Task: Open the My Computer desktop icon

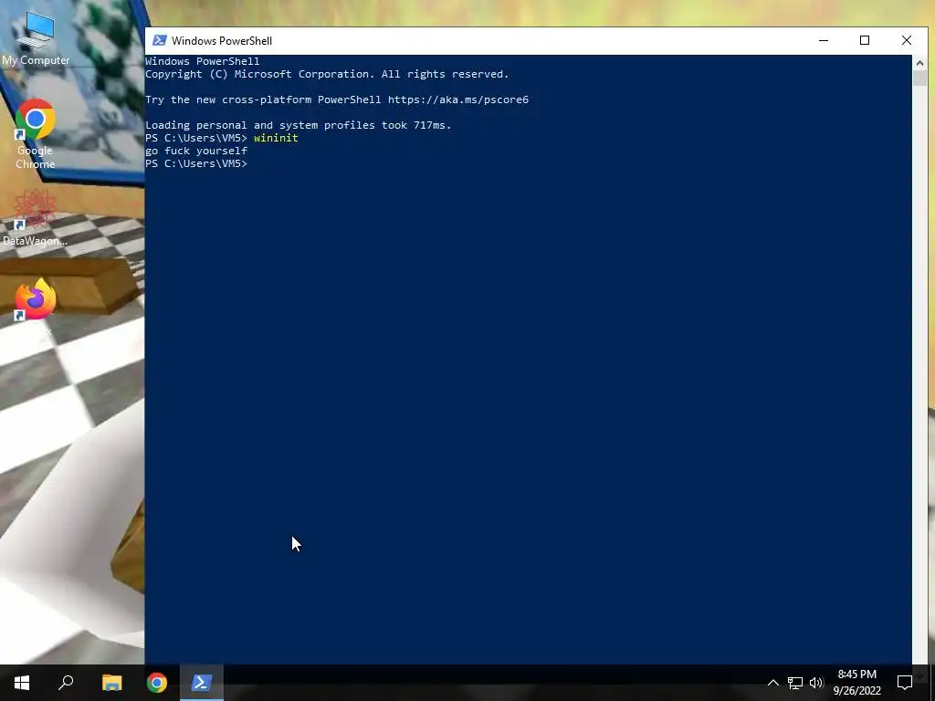Action: point(36,37)
